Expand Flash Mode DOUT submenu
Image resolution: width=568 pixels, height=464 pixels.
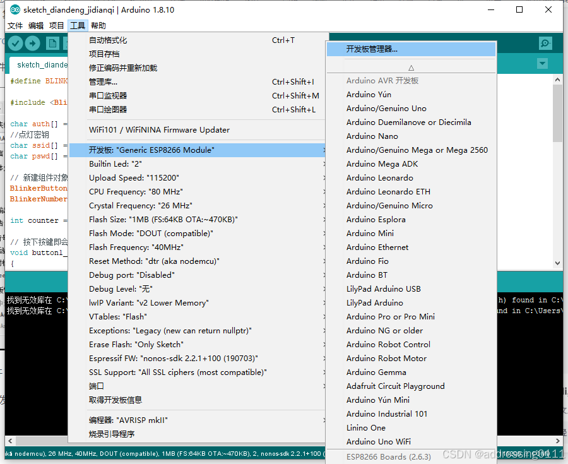coord(197,234)
